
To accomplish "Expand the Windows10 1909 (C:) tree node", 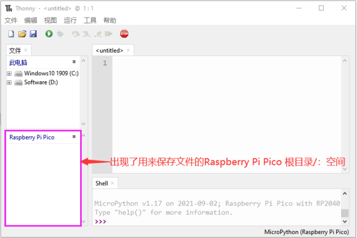I will coord(9,74).
